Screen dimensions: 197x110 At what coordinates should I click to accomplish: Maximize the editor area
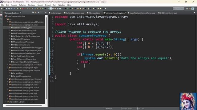pos(195,12)
